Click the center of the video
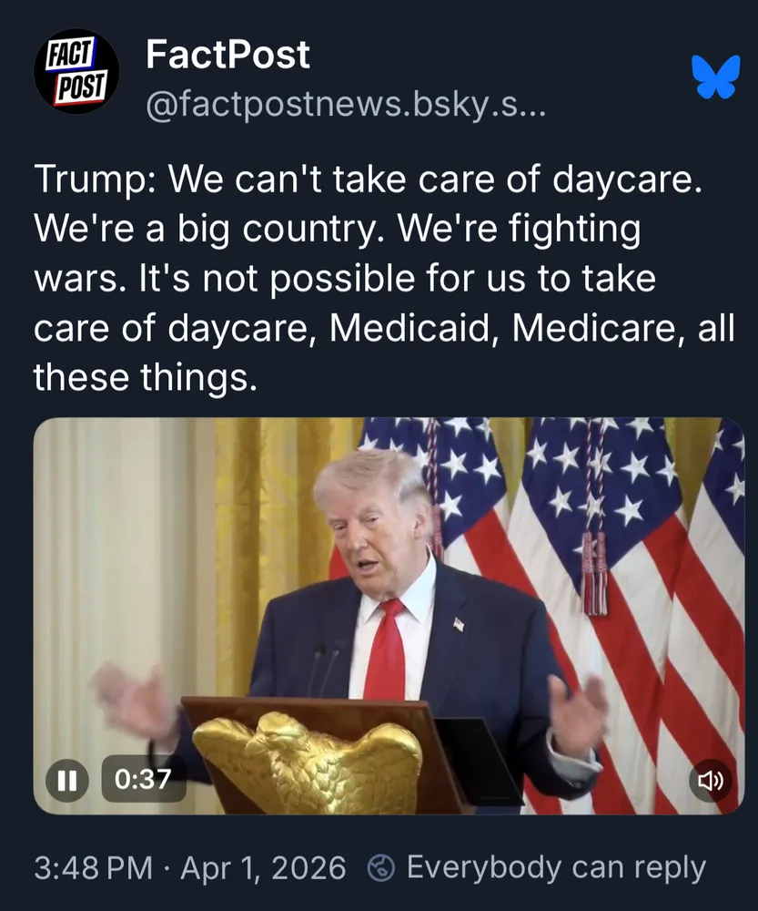The width and height of the screenshot is (758, 911). (389, 616)
